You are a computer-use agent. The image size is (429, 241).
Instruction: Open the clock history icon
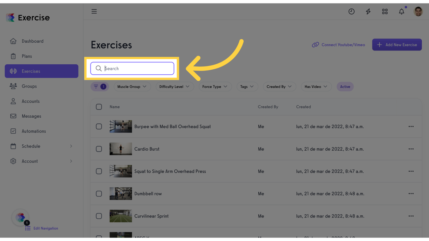(351, 12)
